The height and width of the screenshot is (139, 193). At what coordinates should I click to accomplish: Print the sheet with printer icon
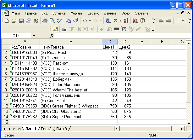[x=45, y=21]
